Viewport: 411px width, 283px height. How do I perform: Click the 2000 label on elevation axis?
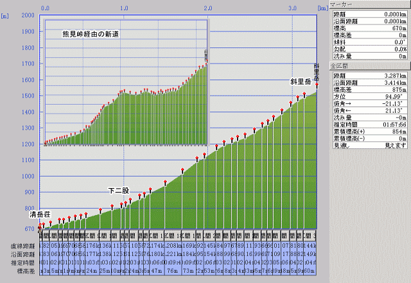click(27, 14)
